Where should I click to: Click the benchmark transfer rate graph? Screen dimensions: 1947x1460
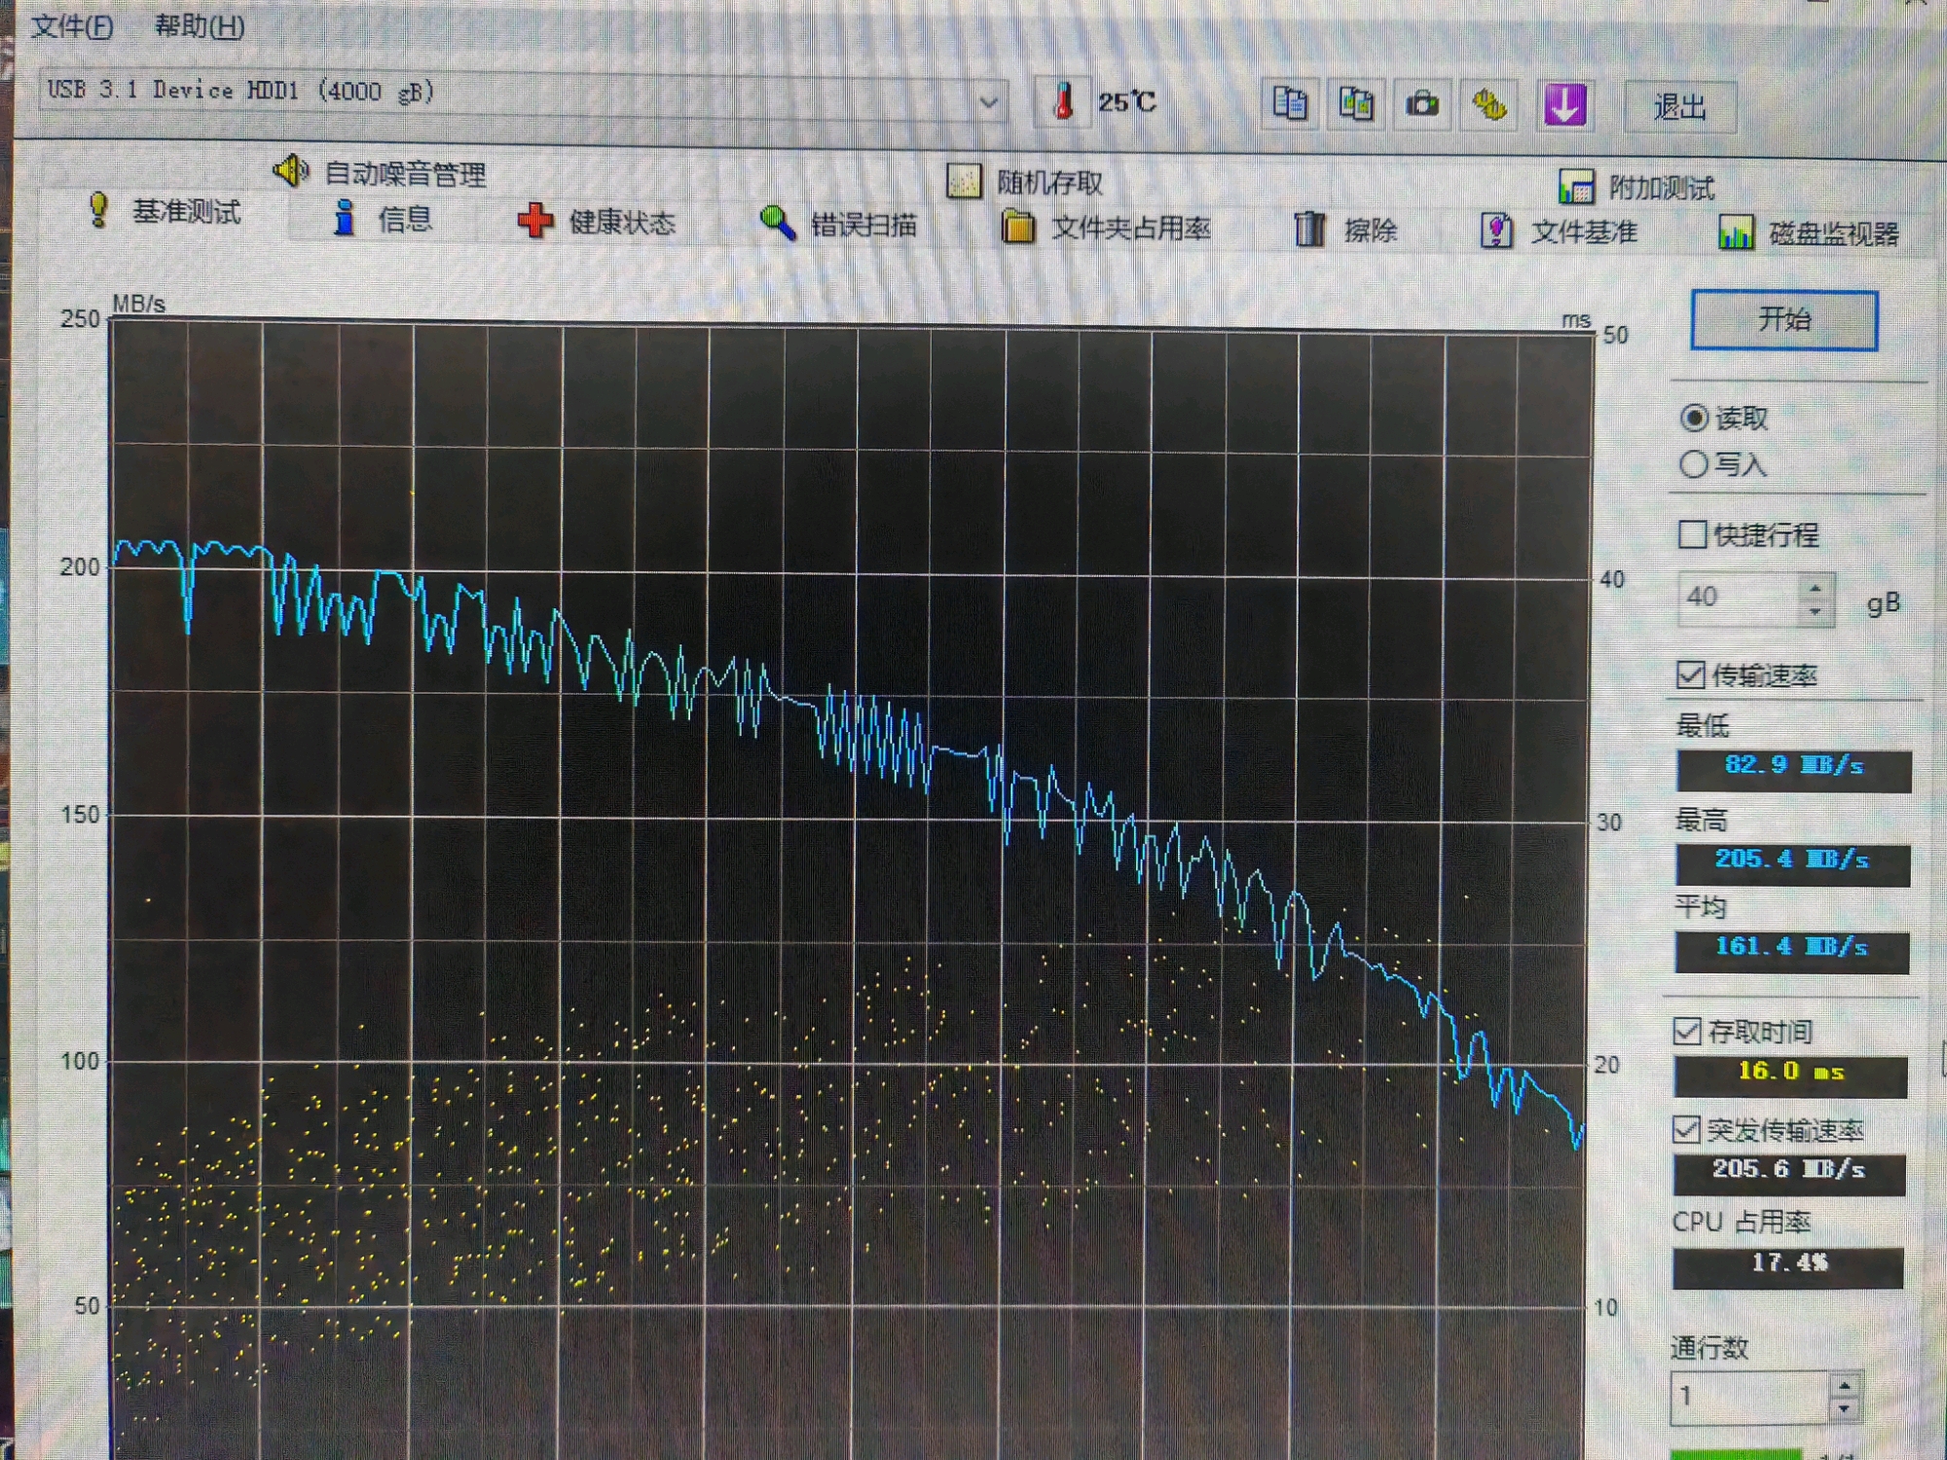tap(852, 891)
